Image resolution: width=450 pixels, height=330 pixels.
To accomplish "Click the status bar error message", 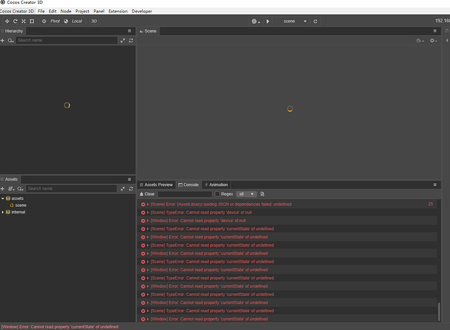I will [x=60, y=327].
